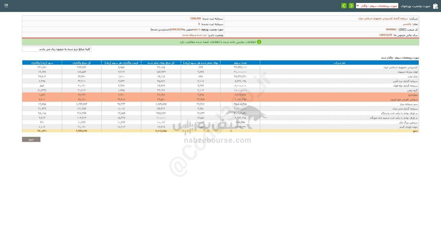The image size is (441, 248).
Task: Click the green right-arrow navigation button
Action: [x=351, y=6]
